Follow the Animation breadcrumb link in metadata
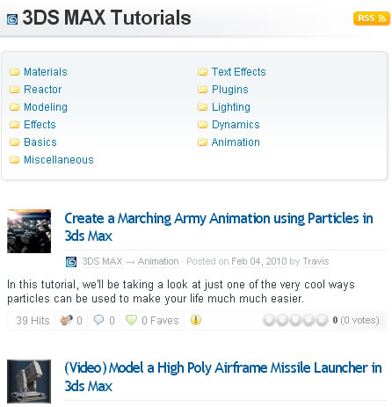 tap(158, 261)
